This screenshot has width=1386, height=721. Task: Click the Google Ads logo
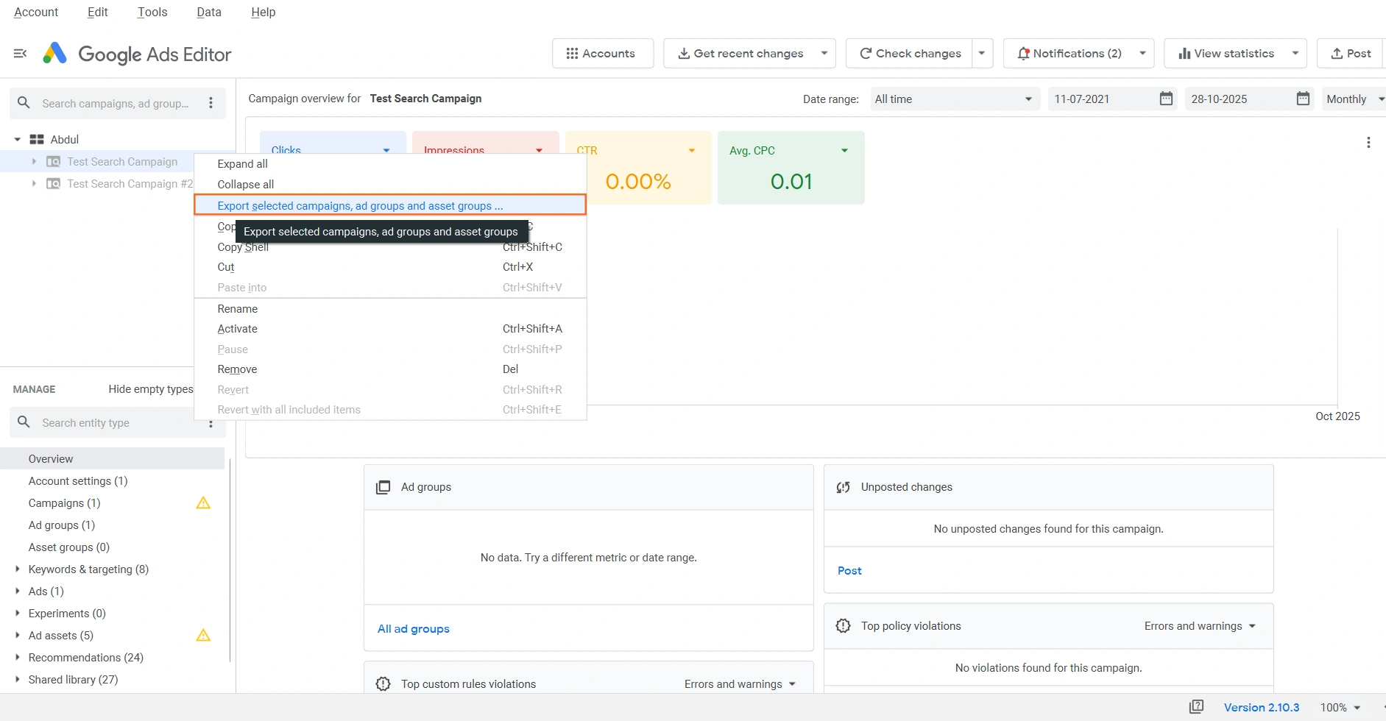click(55, 54)
